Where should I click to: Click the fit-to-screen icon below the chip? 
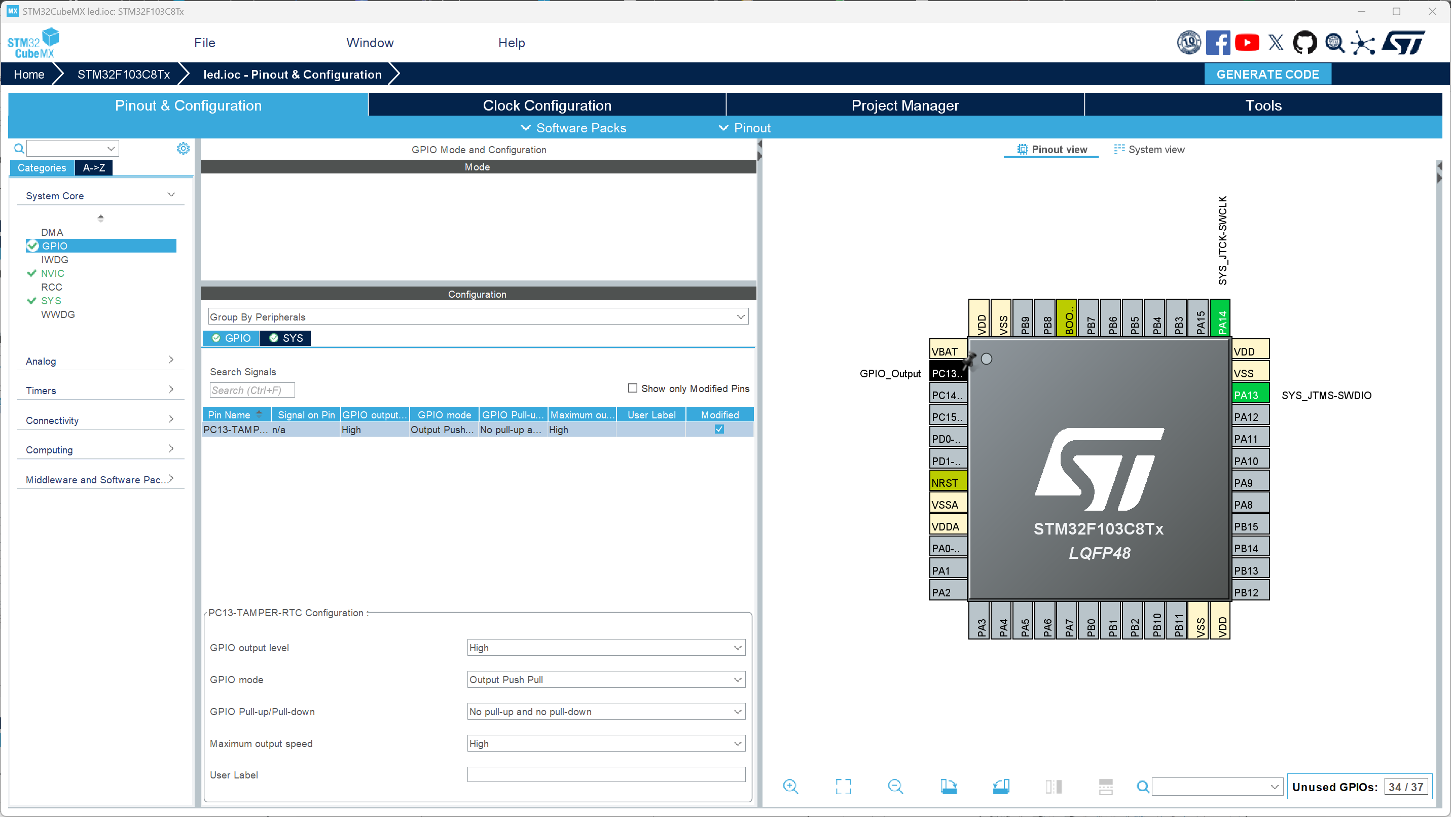coord(843,787)
